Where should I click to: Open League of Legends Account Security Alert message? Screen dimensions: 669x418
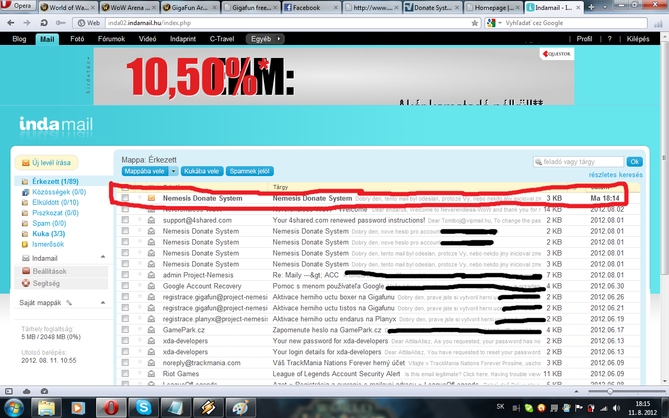pos(337,374)
